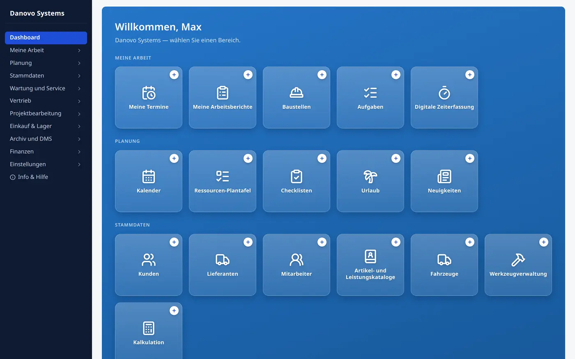The image size is (575, 359).
Task: Open Einstellungen in the sidebar
Action: tap(46, 165)
